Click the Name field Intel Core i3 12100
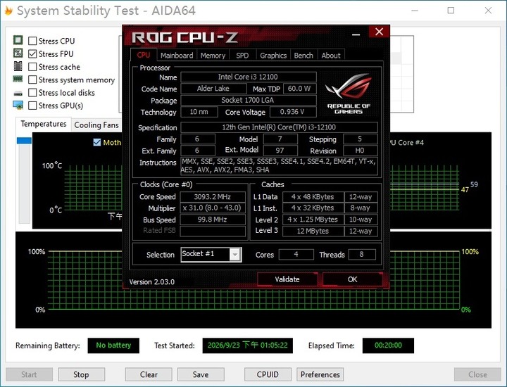507x387 pixels. [249, 77]
